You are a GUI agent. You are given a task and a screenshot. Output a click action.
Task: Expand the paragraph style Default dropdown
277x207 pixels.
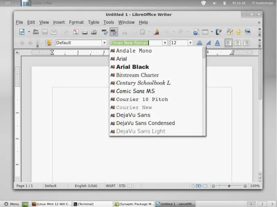pyautogui.click(x=104, y=43)
